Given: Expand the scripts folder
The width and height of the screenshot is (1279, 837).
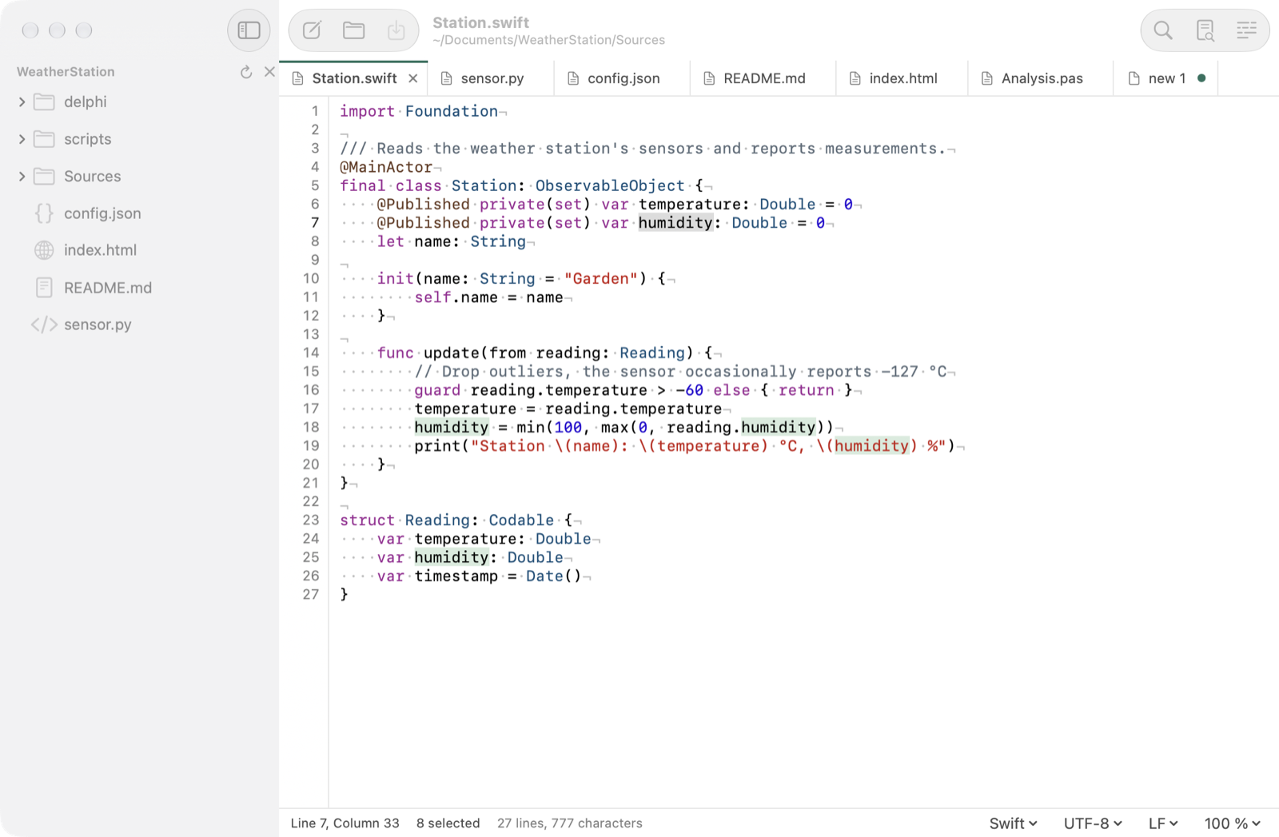Looking at the screenshot, I should [x=22, y=139].
